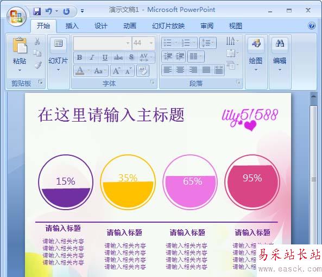The width and height of the screenshot is (322, 277).
Task: Select the purple 15% circle chart
Action: tap(66, 182)
